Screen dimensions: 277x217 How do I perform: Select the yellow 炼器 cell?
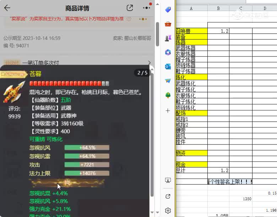pos(191,42)
